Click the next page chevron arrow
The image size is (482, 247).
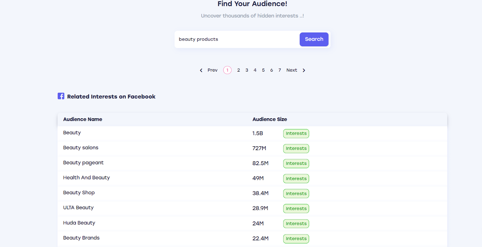[x=304, y=70]
